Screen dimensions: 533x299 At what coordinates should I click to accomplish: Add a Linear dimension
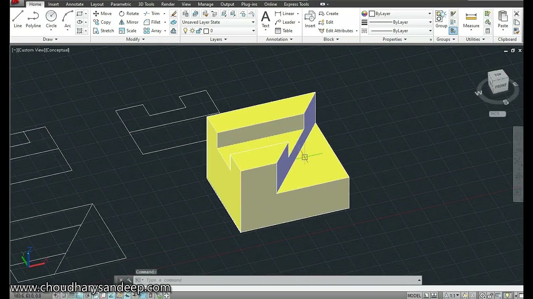pos(285,13)
